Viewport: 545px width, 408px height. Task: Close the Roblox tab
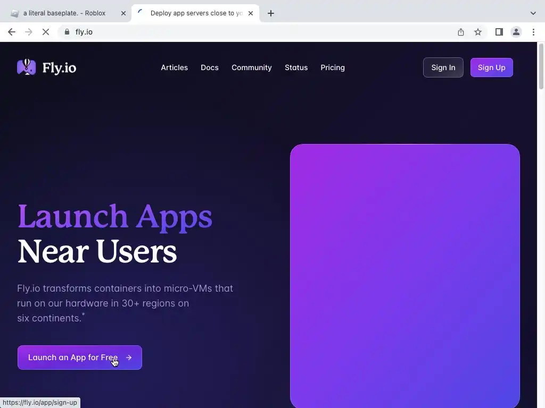[123, 13]
